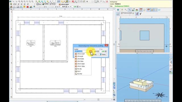Click the zoom-out magnifier icon in top toolbar

tap(30, 1)
